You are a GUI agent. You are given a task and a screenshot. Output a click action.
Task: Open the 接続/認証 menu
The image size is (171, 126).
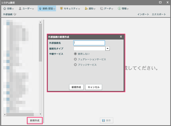point(47,9)
